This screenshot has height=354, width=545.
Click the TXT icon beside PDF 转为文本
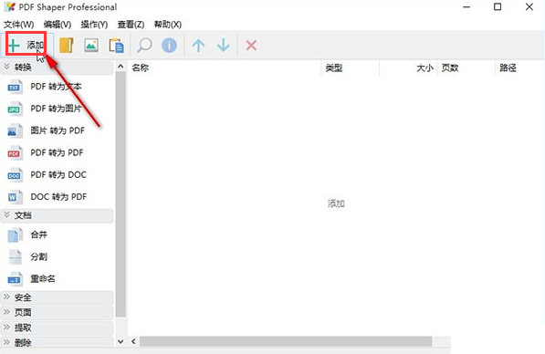15,87
